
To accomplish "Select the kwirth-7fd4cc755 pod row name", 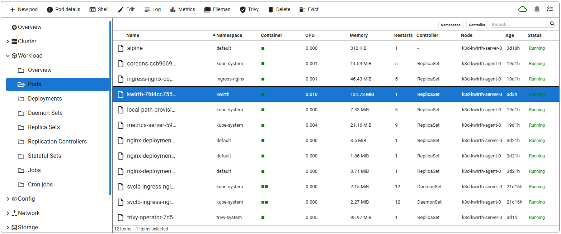I will 152,94.
